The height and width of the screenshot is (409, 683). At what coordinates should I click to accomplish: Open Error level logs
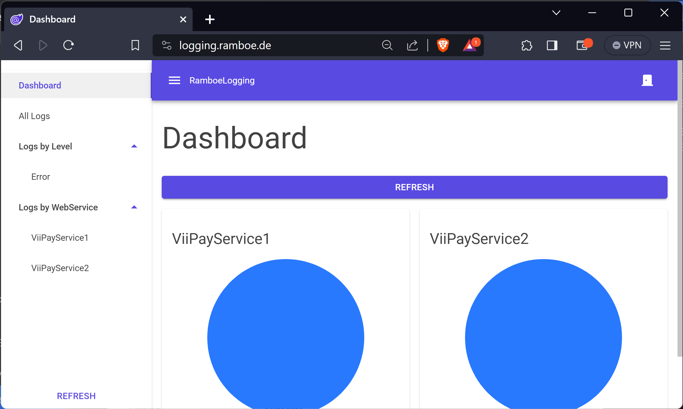(x=76, y=177)
